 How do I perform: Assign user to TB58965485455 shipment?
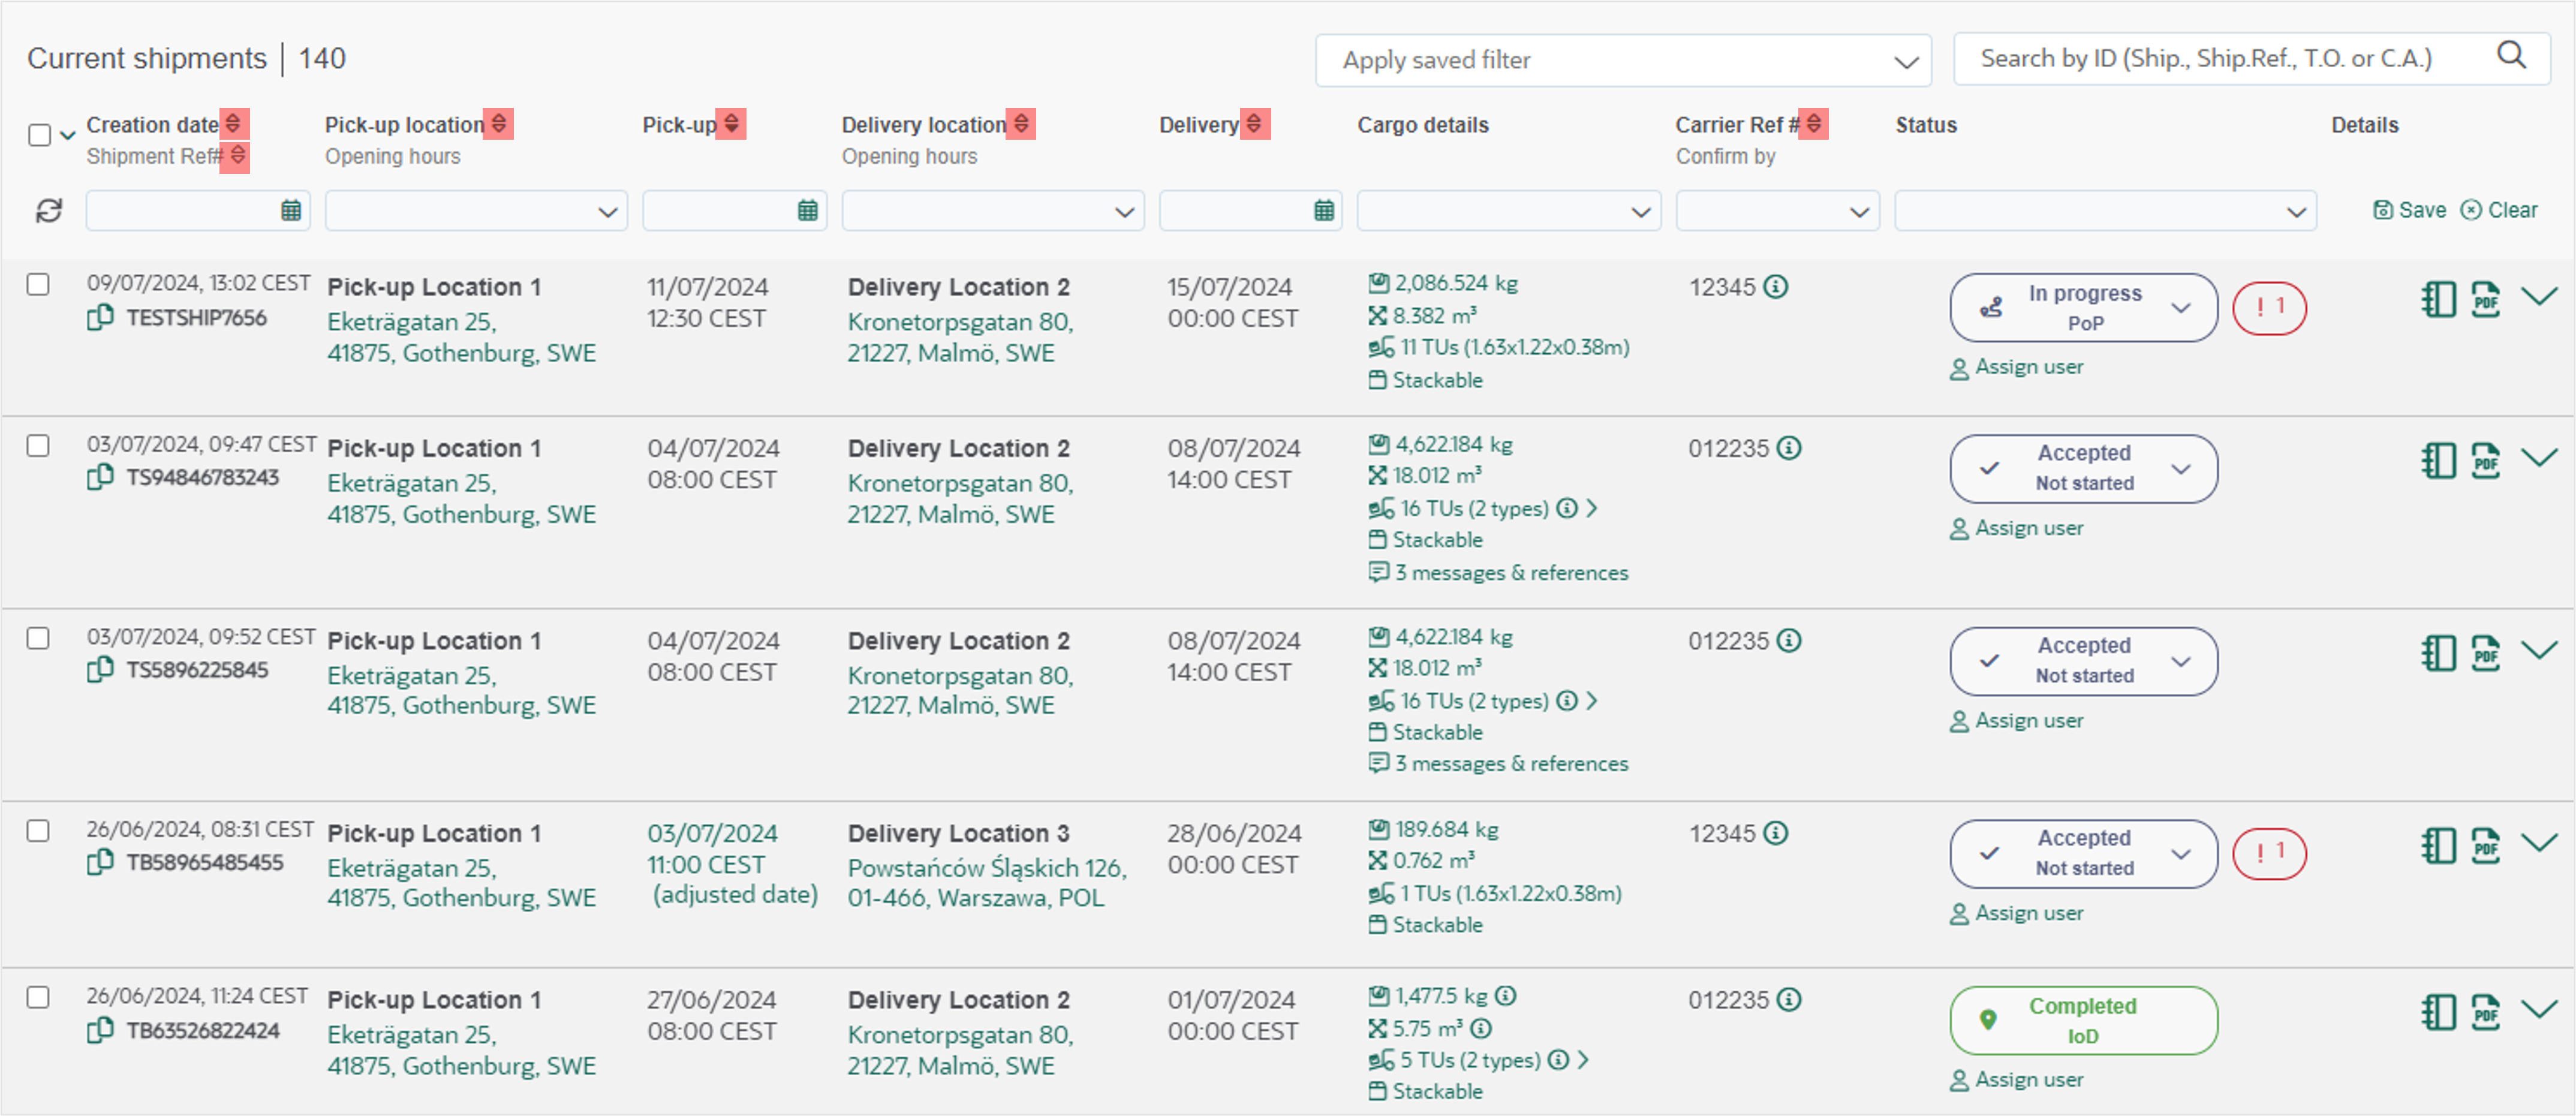tap(2017, 913)
